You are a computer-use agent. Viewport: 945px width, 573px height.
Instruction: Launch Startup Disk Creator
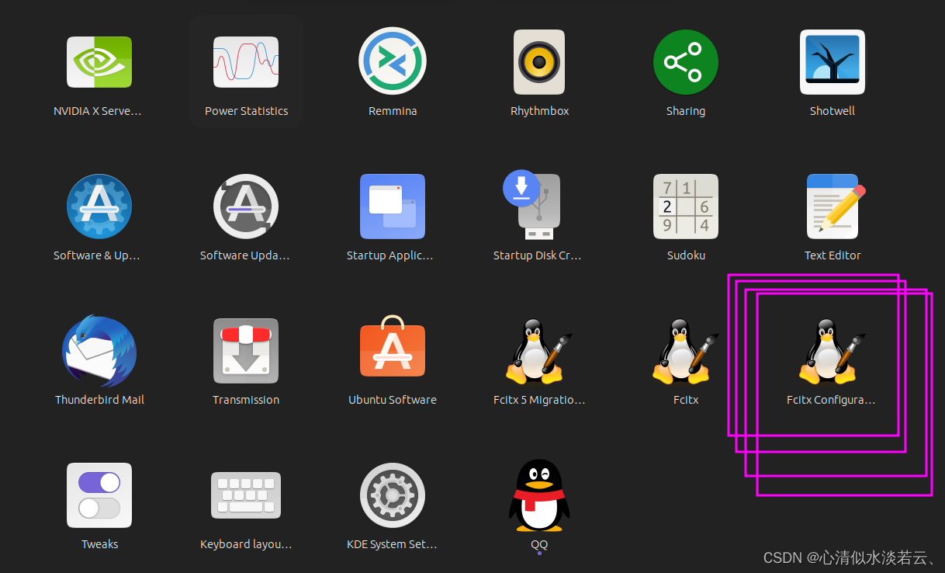tap(532, 205)
